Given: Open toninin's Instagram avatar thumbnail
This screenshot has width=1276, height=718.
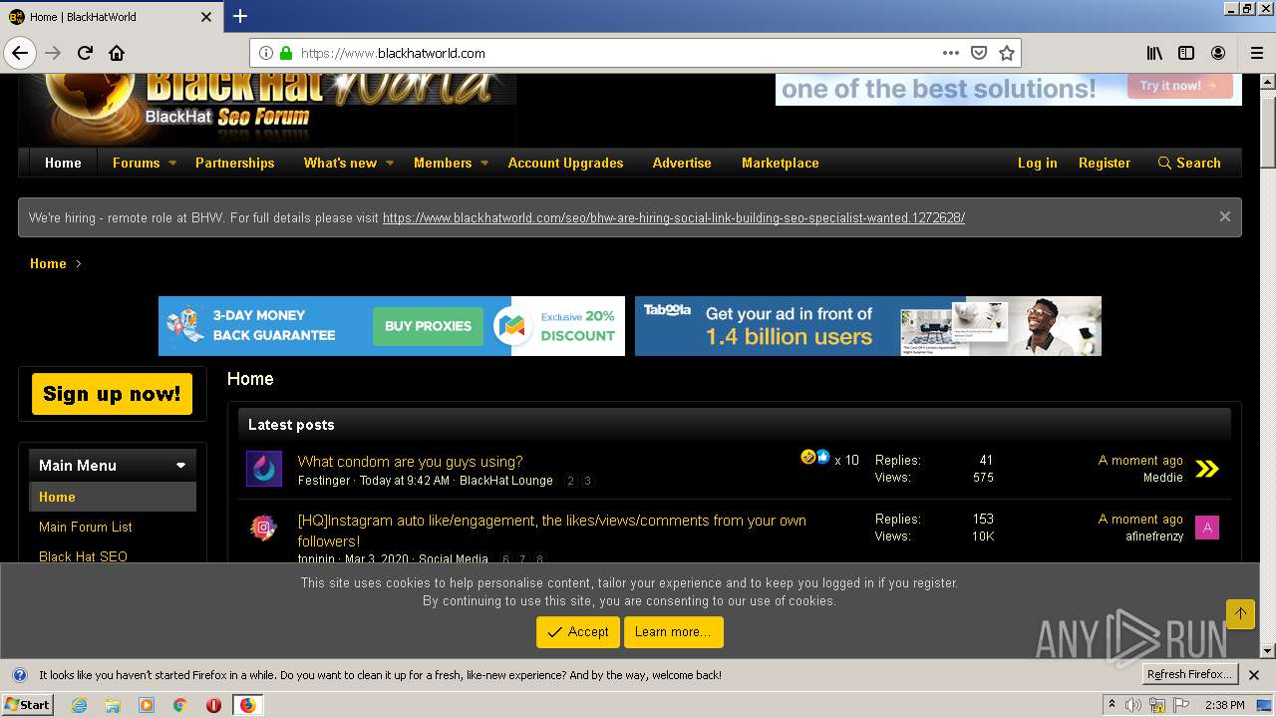Looking at the screenshot, I should coord(264,528).
